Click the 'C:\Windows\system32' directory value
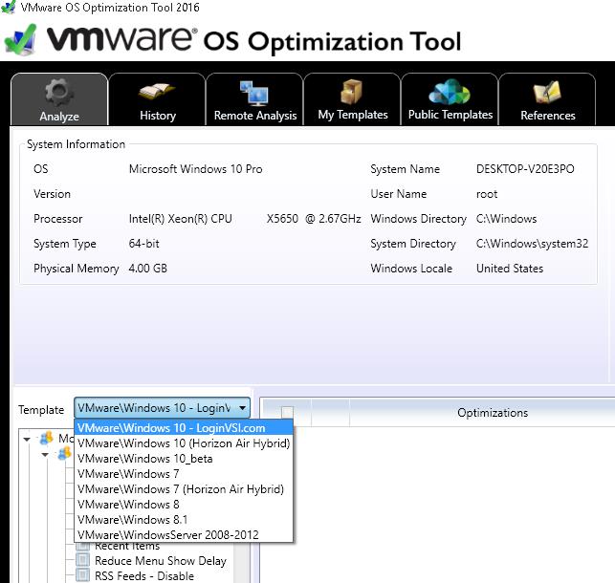 (532, 244)
